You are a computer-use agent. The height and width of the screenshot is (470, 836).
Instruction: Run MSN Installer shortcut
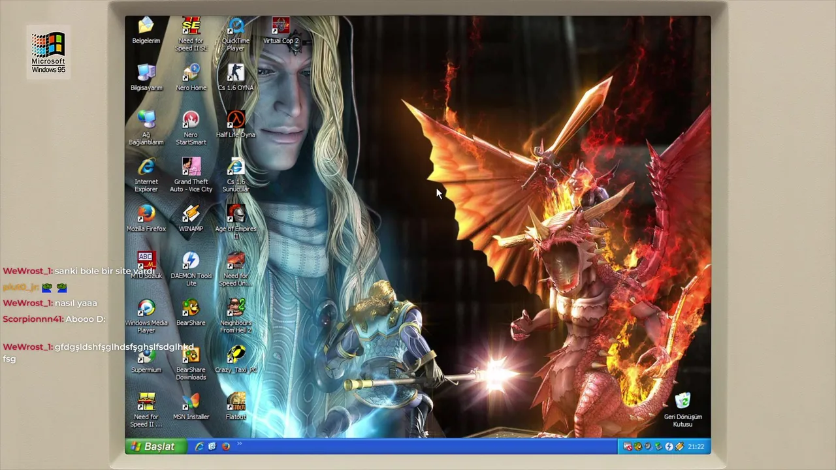[191, 407]
